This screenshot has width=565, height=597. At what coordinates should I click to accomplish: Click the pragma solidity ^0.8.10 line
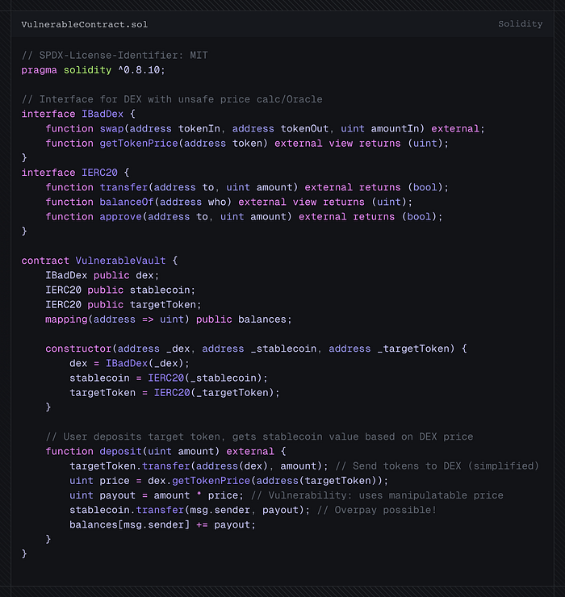point(94,70)
